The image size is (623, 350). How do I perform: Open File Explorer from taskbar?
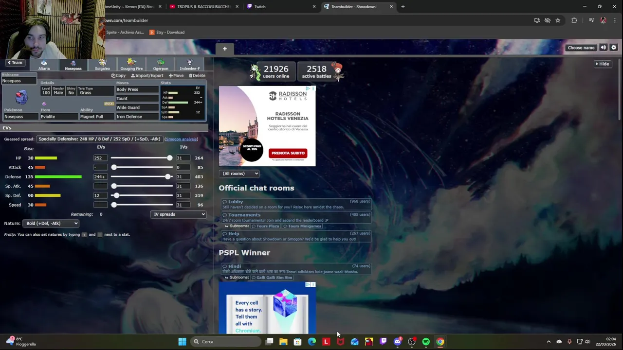click(x=283, y=342)
